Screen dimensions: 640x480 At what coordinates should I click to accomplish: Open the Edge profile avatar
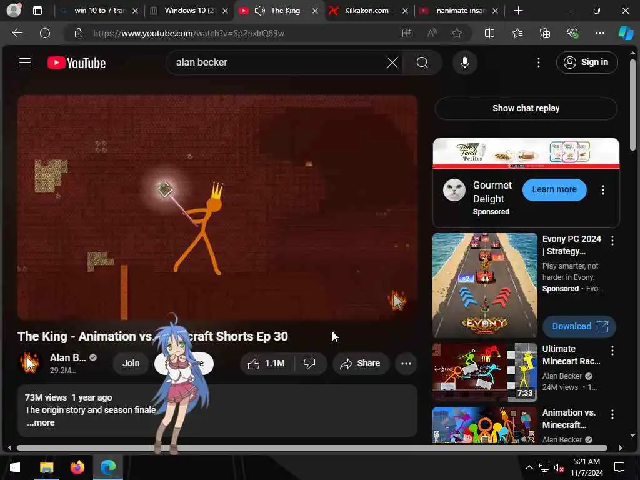tap(14, 11)
